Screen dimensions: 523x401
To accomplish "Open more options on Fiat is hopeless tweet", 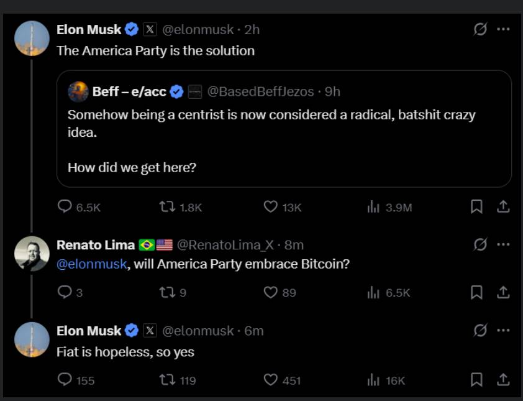I will pyautogui.click(x=504, y=330).
